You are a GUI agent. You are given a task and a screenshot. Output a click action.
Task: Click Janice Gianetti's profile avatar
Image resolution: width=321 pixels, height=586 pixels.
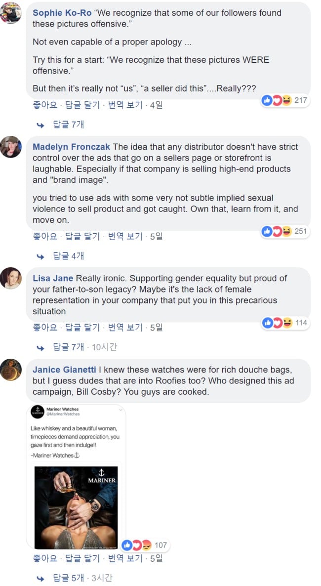[11, 370]
